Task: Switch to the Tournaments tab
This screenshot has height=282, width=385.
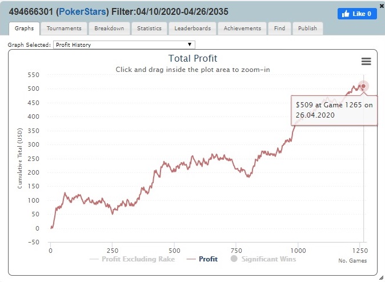Action: tap(64, 29)
